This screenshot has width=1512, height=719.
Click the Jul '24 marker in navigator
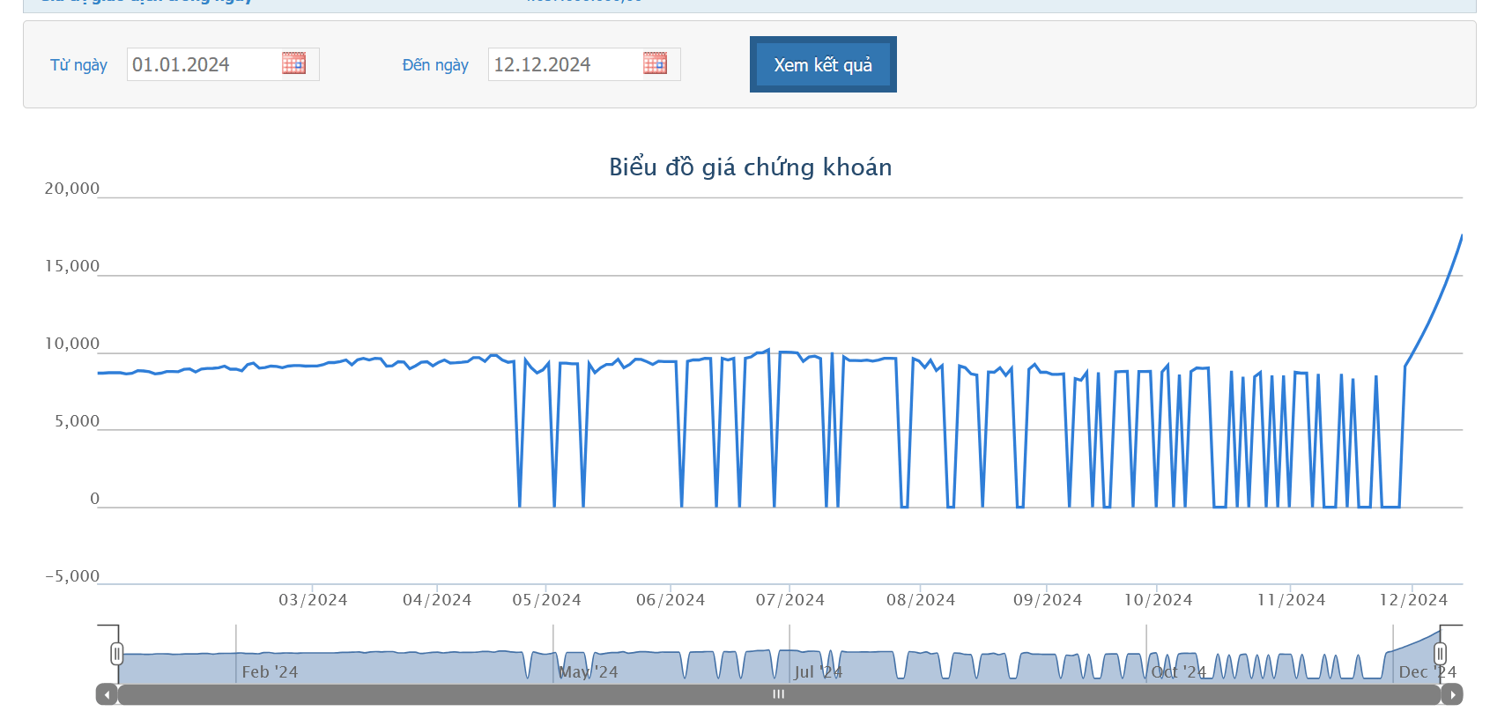[x=818, y=671]
